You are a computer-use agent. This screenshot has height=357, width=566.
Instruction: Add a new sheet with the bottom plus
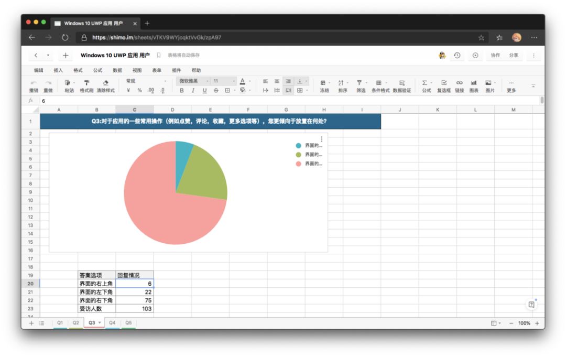click(31, 323)
